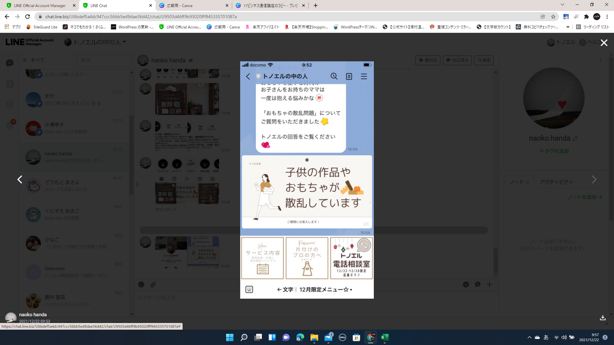Open the SiteGuard Lite bookmark
This screenshot has height=345, width=614.
click(x=42, y=27)
